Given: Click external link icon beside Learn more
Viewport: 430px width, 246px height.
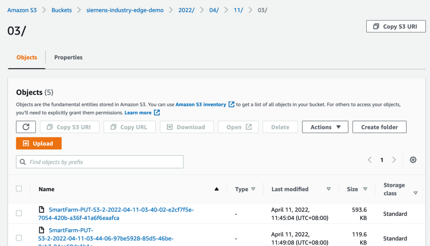Looking at the screenshot, I should (x=157, y=113).
